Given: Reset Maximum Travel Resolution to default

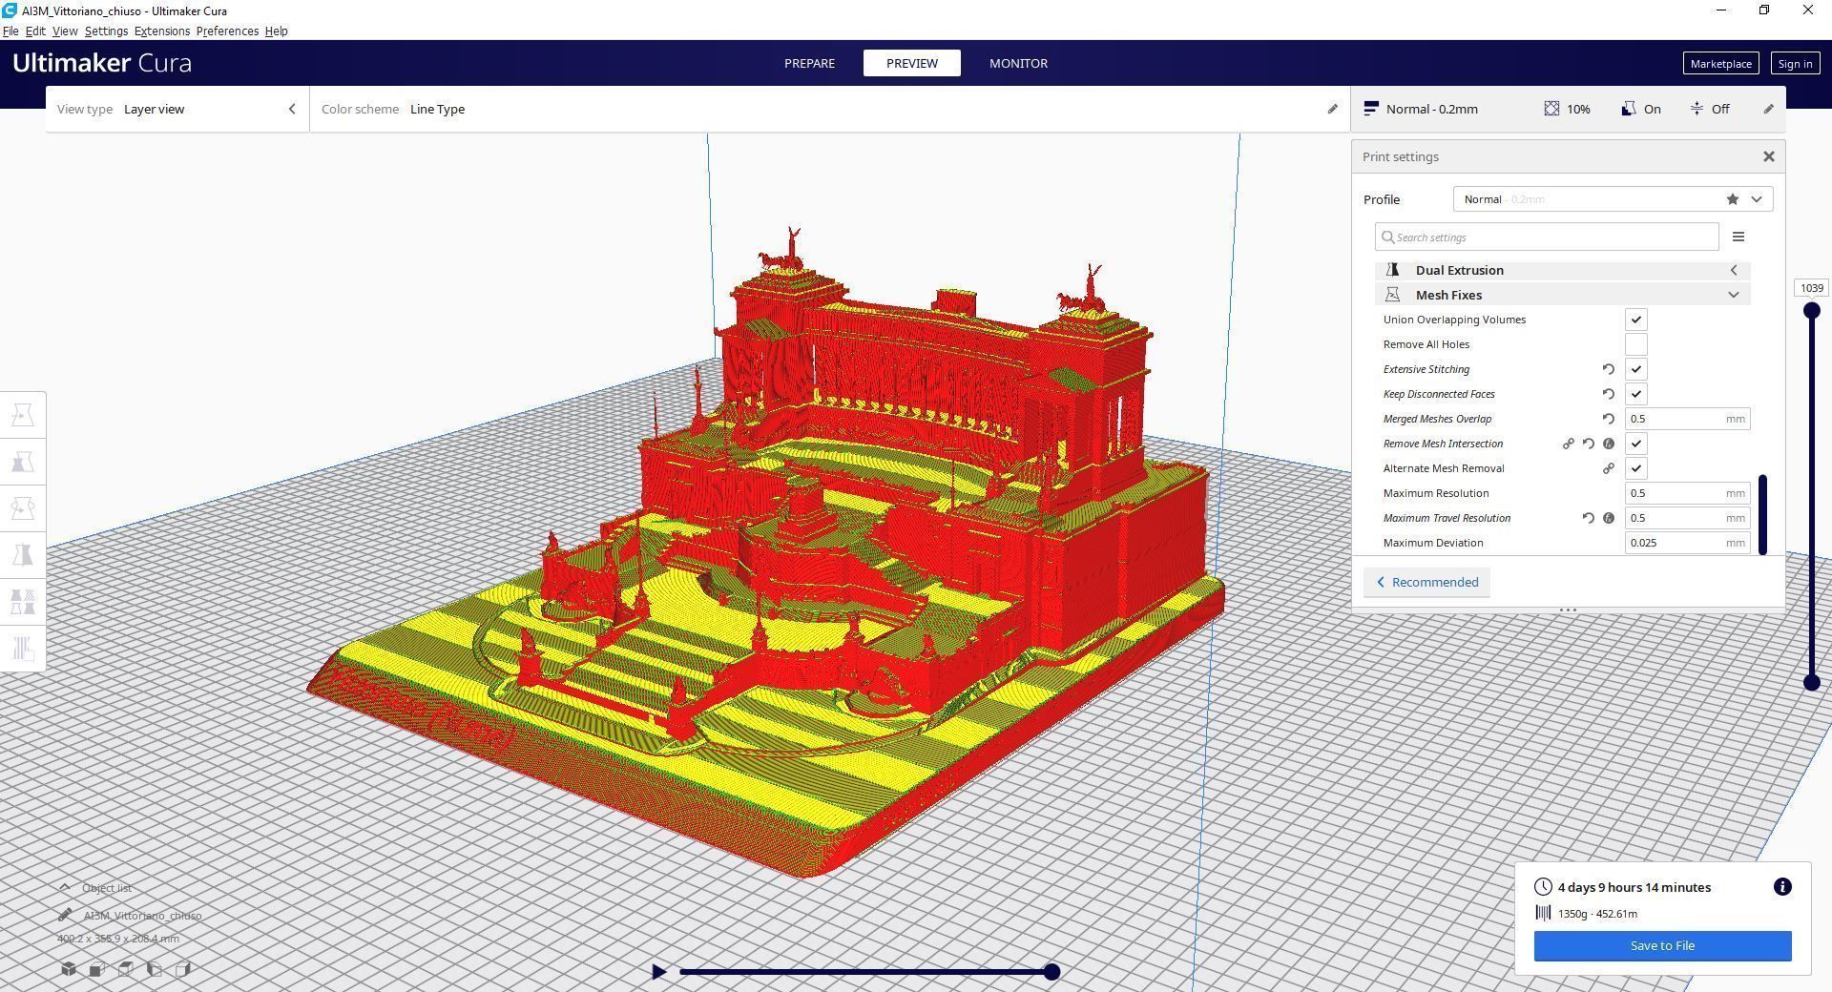Looking at the screenshot, I should (x=1589, y=518).
